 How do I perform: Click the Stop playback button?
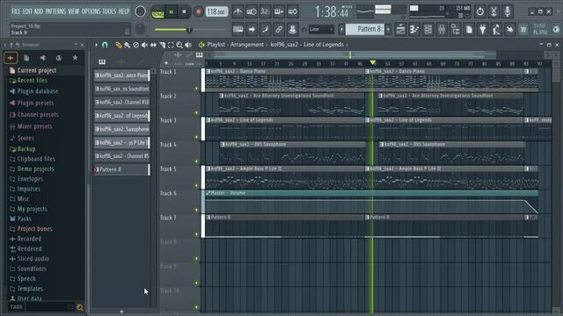(184, 11)
